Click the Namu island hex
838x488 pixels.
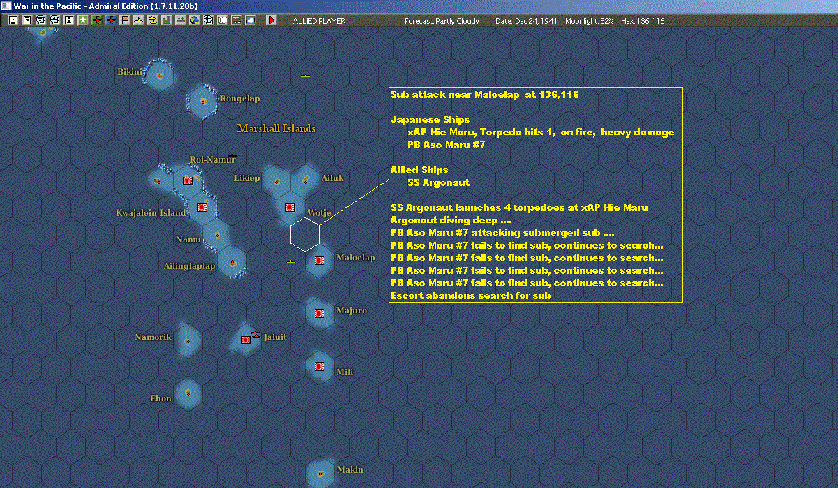(x=217, y=235)
